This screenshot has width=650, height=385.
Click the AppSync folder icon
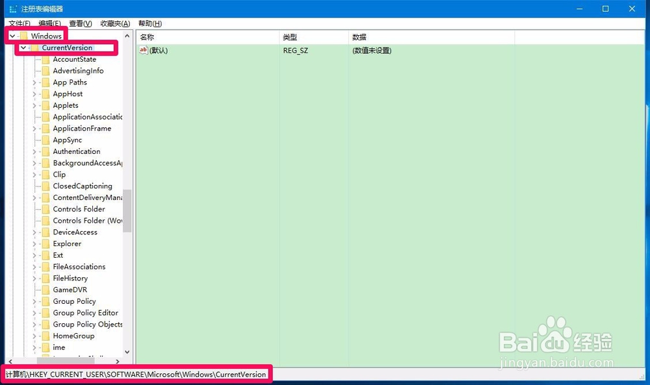(45, 140)
